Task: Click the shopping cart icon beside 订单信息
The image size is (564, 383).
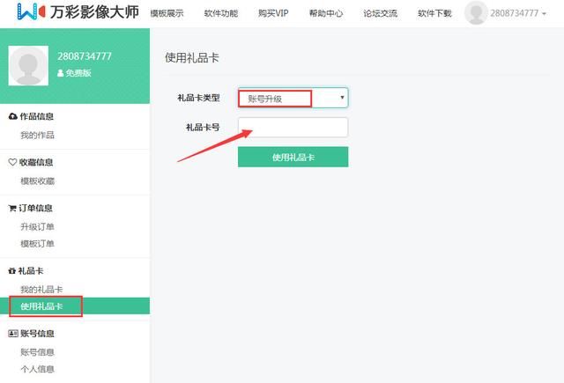Action: point(12,208)
